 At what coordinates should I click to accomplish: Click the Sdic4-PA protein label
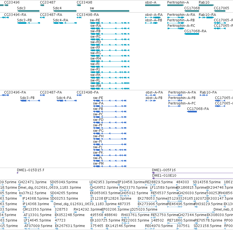tap(64, 98)
